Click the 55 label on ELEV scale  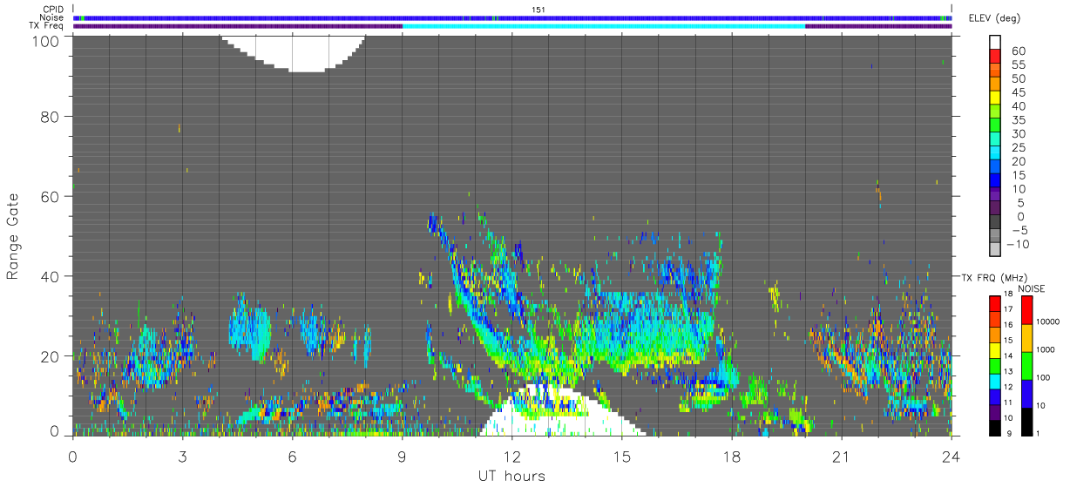tap(1018, 65)
